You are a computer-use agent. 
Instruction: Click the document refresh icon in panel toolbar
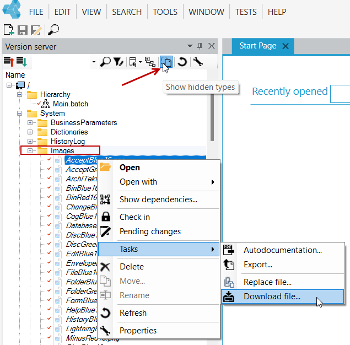133,62
